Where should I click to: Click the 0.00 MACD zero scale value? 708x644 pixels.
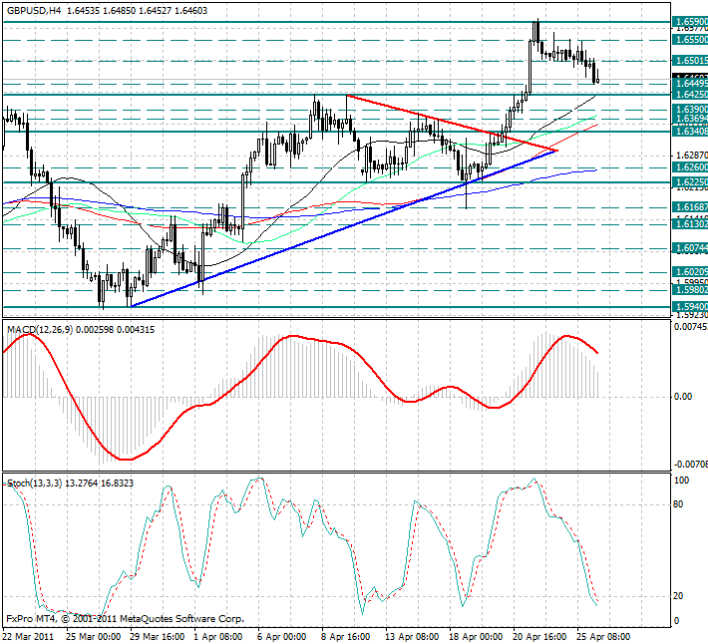pos(683,397)
